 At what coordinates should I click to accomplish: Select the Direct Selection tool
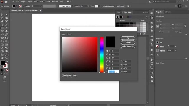coord(6,15)
